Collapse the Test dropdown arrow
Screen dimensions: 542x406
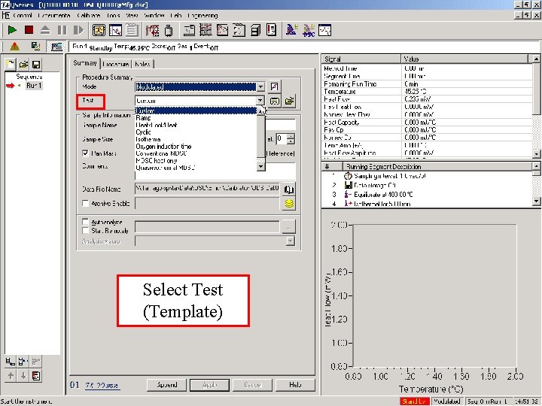(260, 101)
